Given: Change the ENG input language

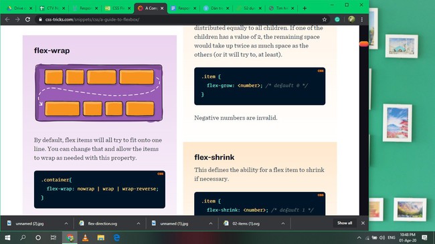Looking at the screenshot, I should tap(391, 237).
